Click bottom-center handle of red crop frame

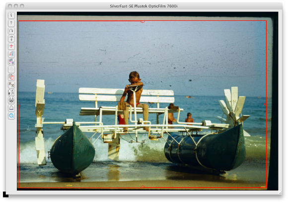(143, 187)
